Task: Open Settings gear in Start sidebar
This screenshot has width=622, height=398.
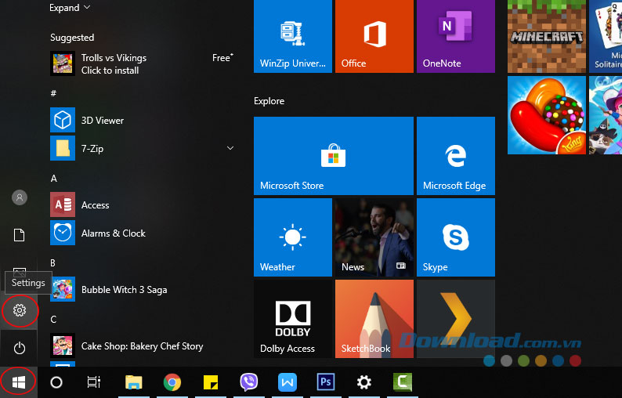Action: [20, 311]
